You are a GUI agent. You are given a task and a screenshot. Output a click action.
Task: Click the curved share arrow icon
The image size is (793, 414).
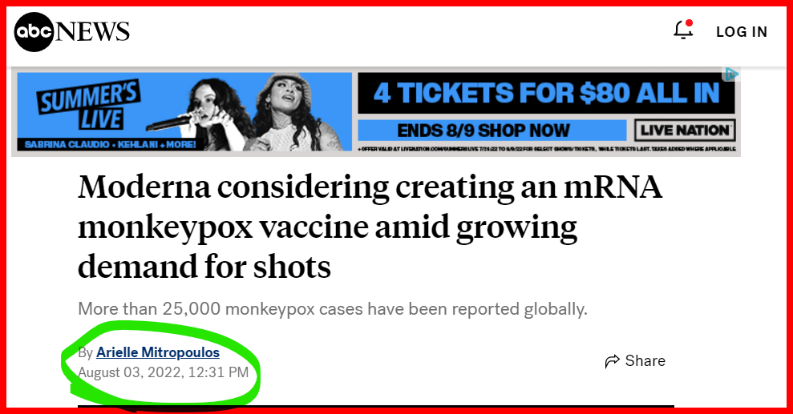[612, 361]
